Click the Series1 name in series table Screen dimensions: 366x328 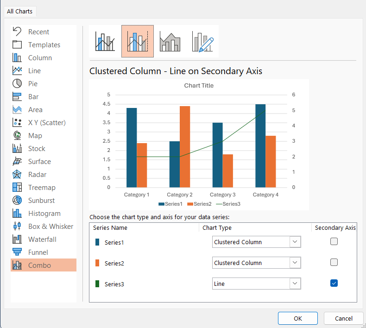pos(114,242)
